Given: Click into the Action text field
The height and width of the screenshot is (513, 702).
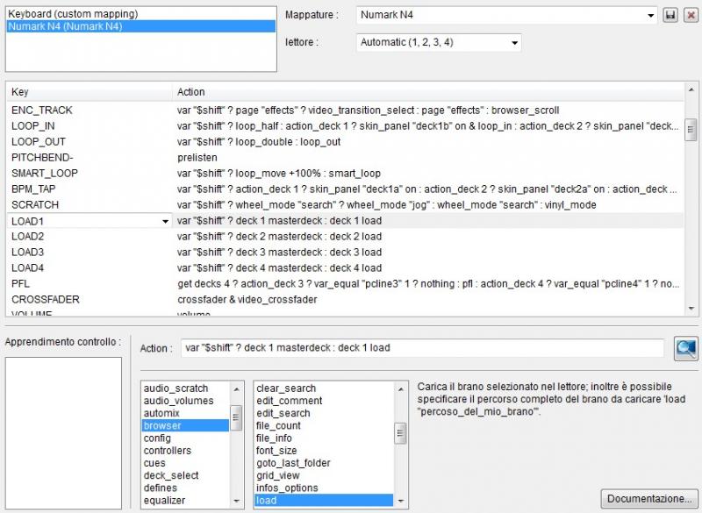Looking at the screenshot, I should pos(421,348).
